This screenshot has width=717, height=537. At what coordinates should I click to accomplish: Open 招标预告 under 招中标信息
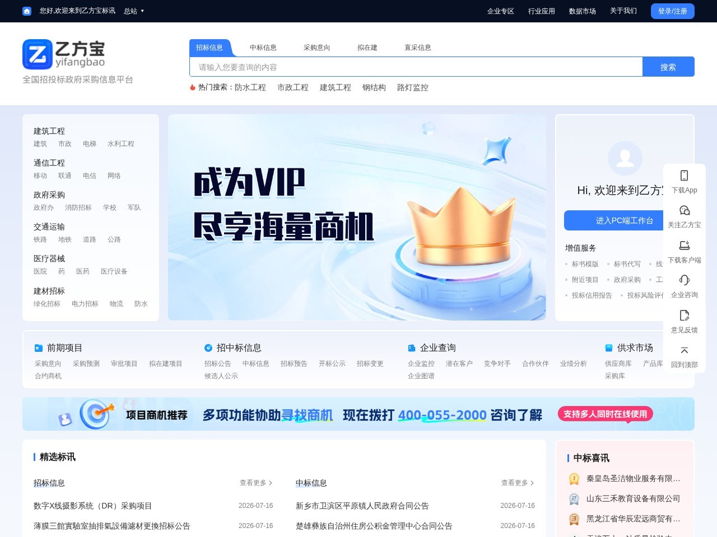[294, 364]
